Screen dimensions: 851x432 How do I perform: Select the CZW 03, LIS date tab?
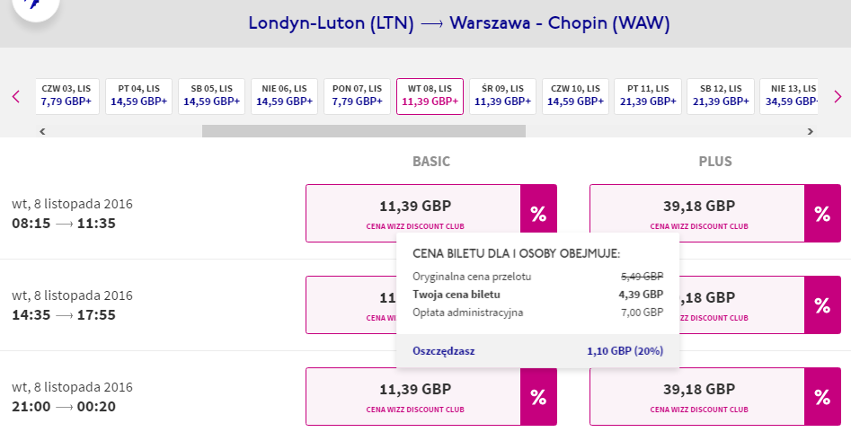click(67, 97)
